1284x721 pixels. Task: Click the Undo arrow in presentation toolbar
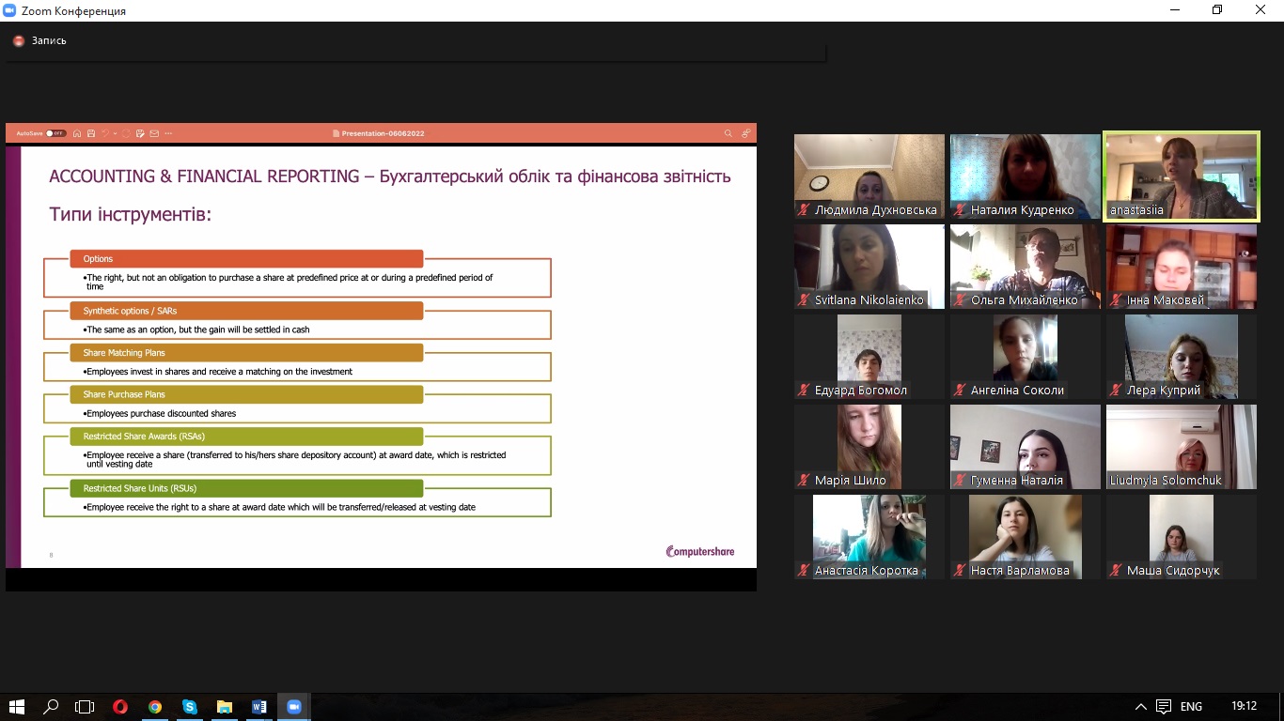105,133
